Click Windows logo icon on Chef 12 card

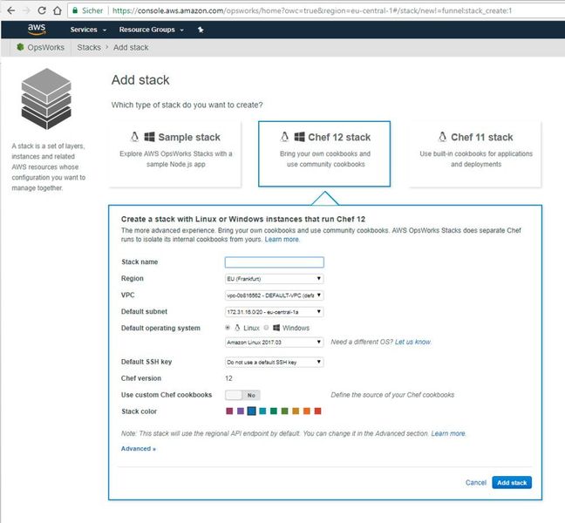tap(299, 137)
